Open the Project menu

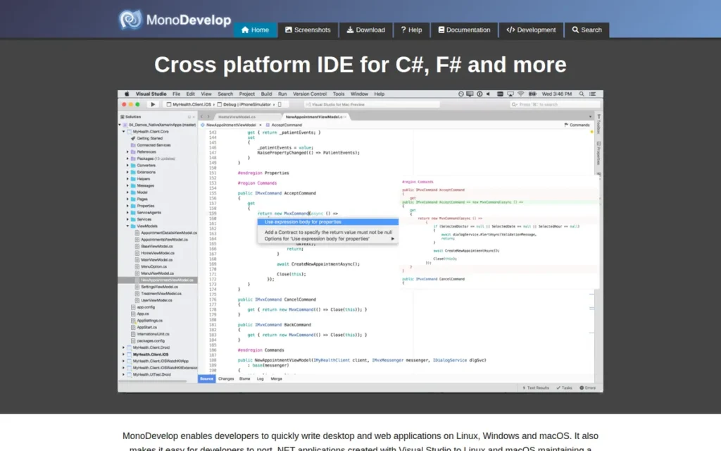point(247,94)
